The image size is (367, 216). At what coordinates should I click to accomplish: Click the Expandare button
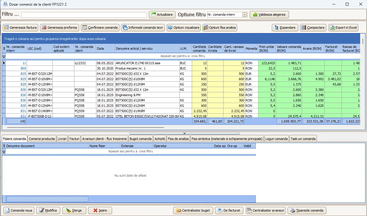point(285,28)
